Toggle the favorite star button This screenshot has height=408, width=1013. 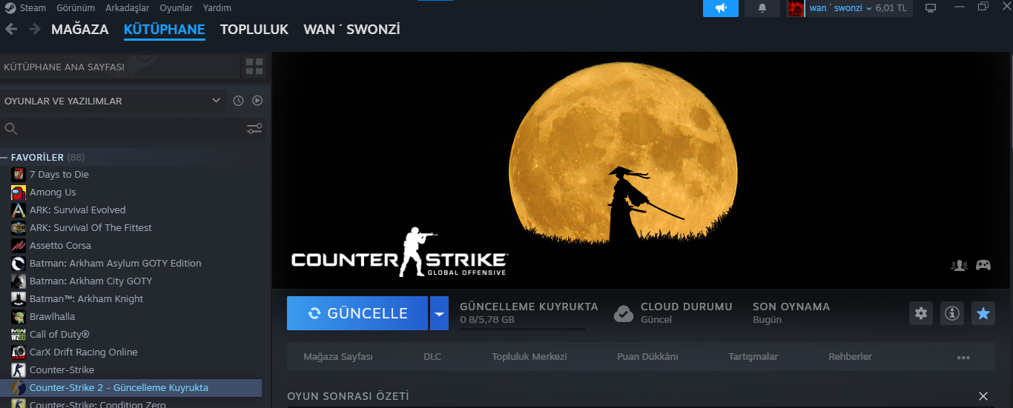pyautogui.click(x=983, y=313)
